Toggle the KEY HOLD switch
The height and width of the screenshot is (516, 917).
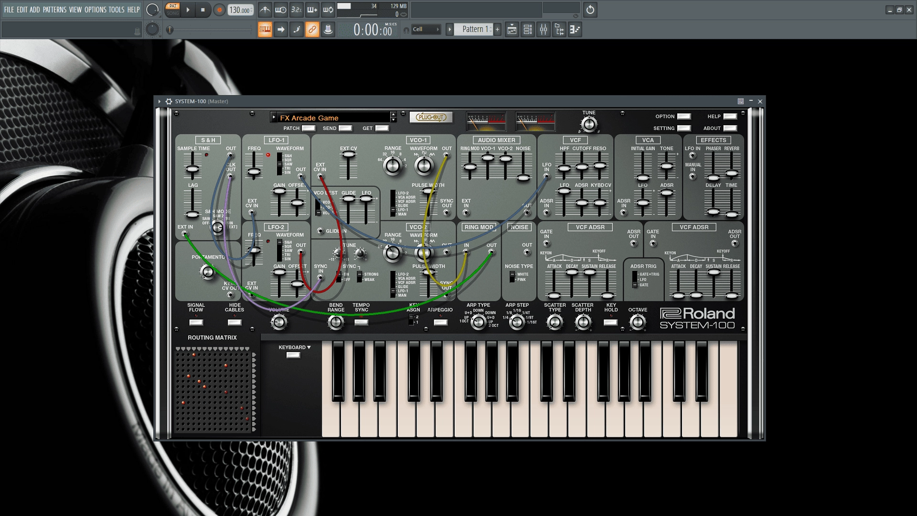pos(611,322)
